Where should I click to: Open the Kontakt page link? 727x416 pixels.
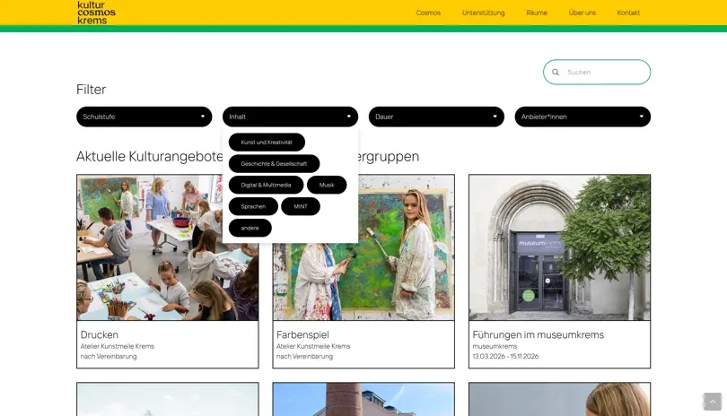[x=628, y=13]
